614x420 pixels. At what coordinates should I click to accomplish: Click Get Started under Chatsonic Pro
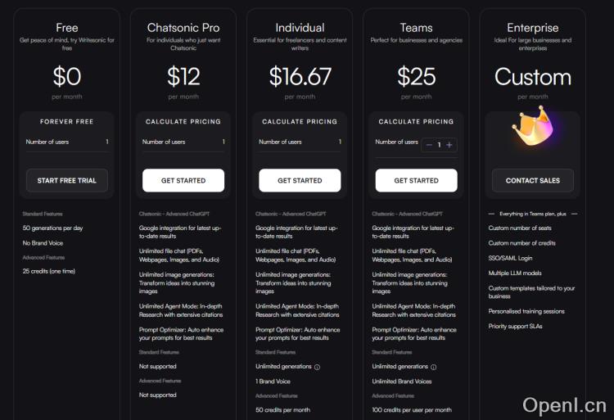(183, 180)
